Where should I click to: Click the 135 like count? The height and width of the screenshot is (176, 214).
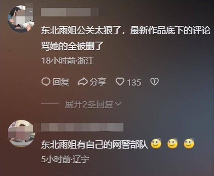tap(134, 83)
